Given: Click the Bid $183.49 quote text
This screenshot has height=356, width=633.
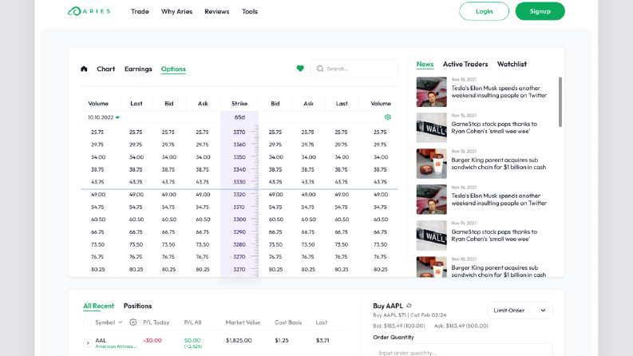Looking at the screenshot, I should pyautogui.click(x=399, y=326).
